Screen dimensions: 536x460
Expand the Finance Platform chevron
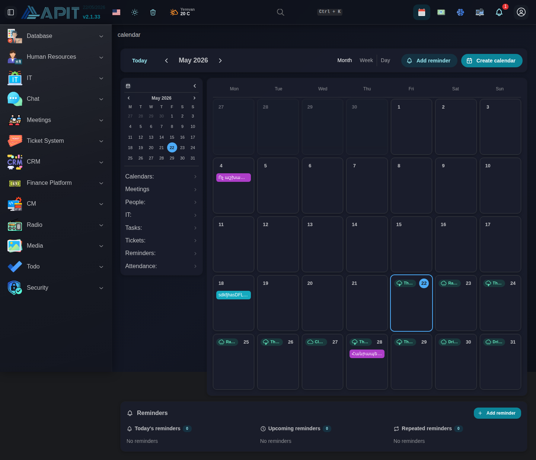pyautogui.click(x=101, y=183)
